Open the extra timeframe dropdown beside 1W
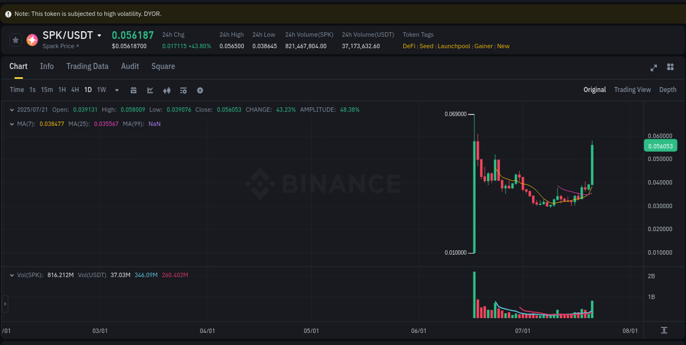The height and width of the screenshot is (345, 686). coord(116,90)
